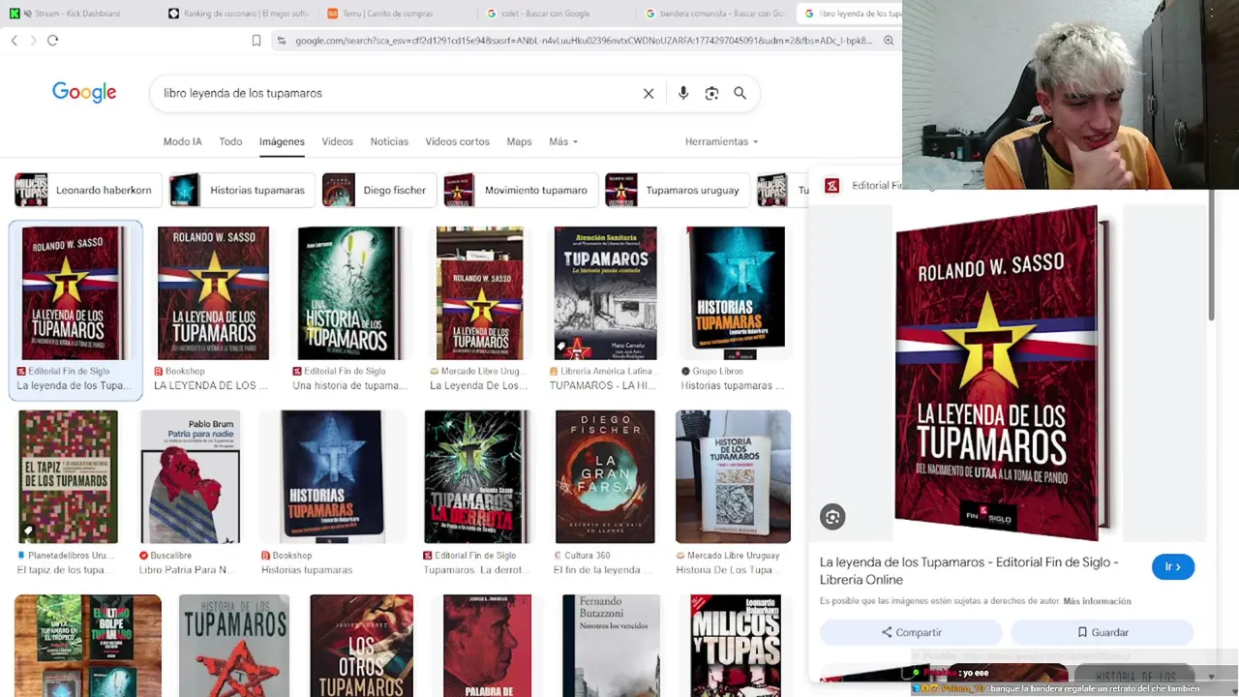Click the lens search icon on the preview image

[x=832, y=517]
